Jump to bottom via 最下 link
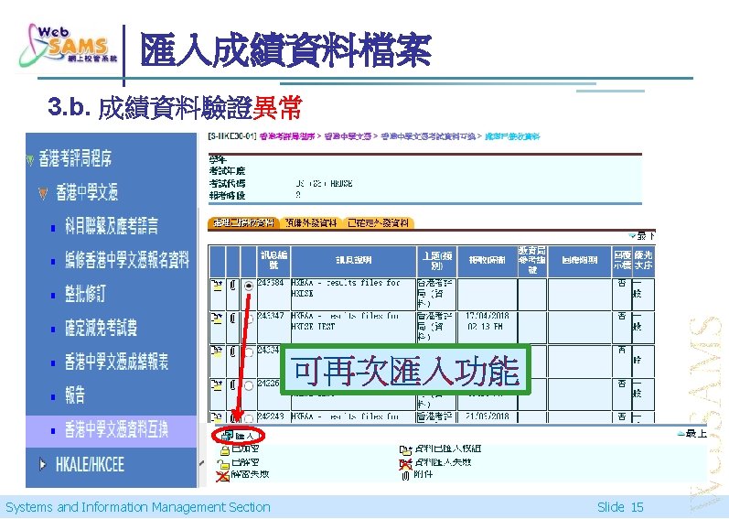This screenshot has width=729, height=519. 642,236
